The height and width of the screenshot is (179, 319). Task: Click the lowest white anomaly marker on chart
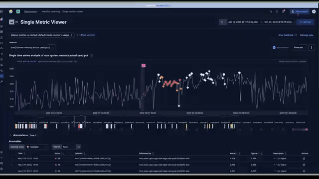click(179, 106)
